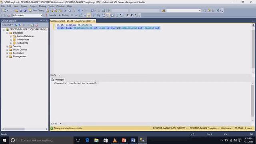Expand the Server Objects folder
The image size is (256, 144).
tap(7, 50)
